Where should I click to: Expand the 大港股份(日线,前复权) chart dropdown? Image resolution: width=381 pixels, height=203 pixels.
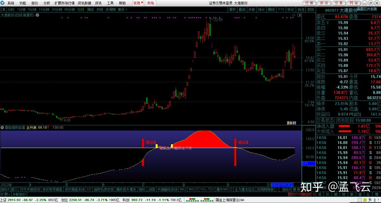click(x=37, y=15)
